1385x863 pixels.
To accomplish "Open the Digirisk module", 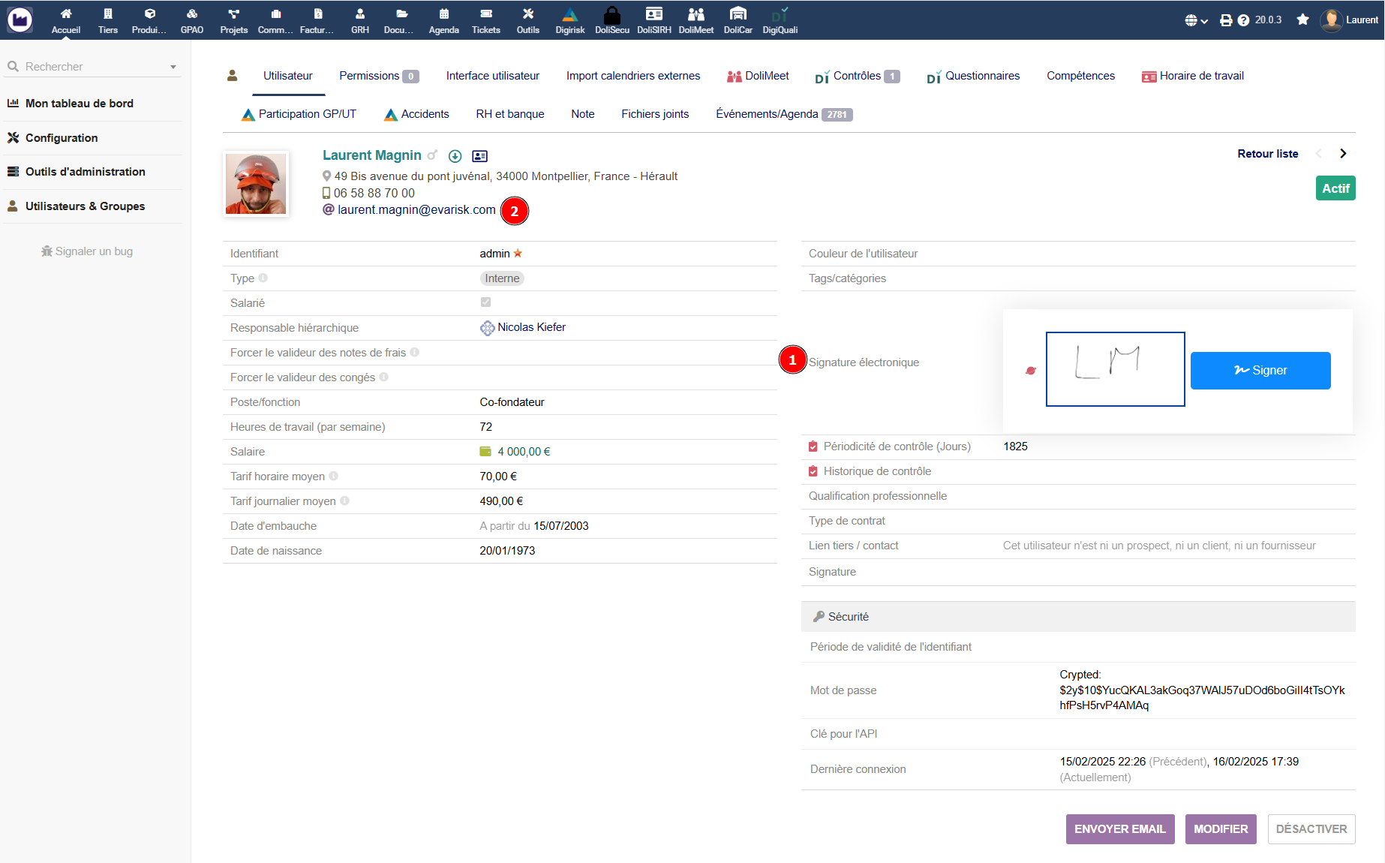I will click(x=570, y=20).
